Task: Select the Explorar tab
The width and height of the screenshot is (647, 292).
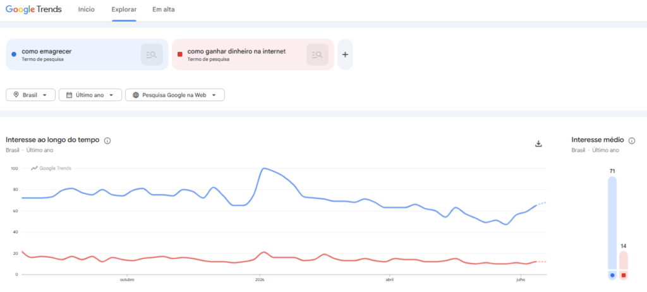Action: pos(124,9)
